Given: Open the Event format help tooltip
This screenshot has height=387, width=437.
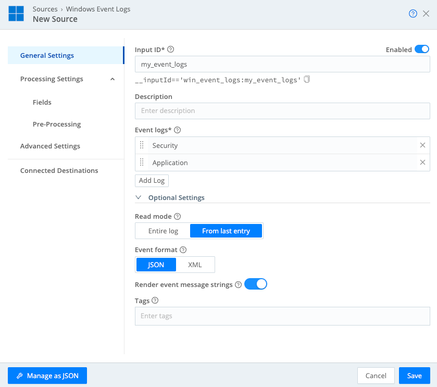Looking at the screenshot, I should point(183,249).
